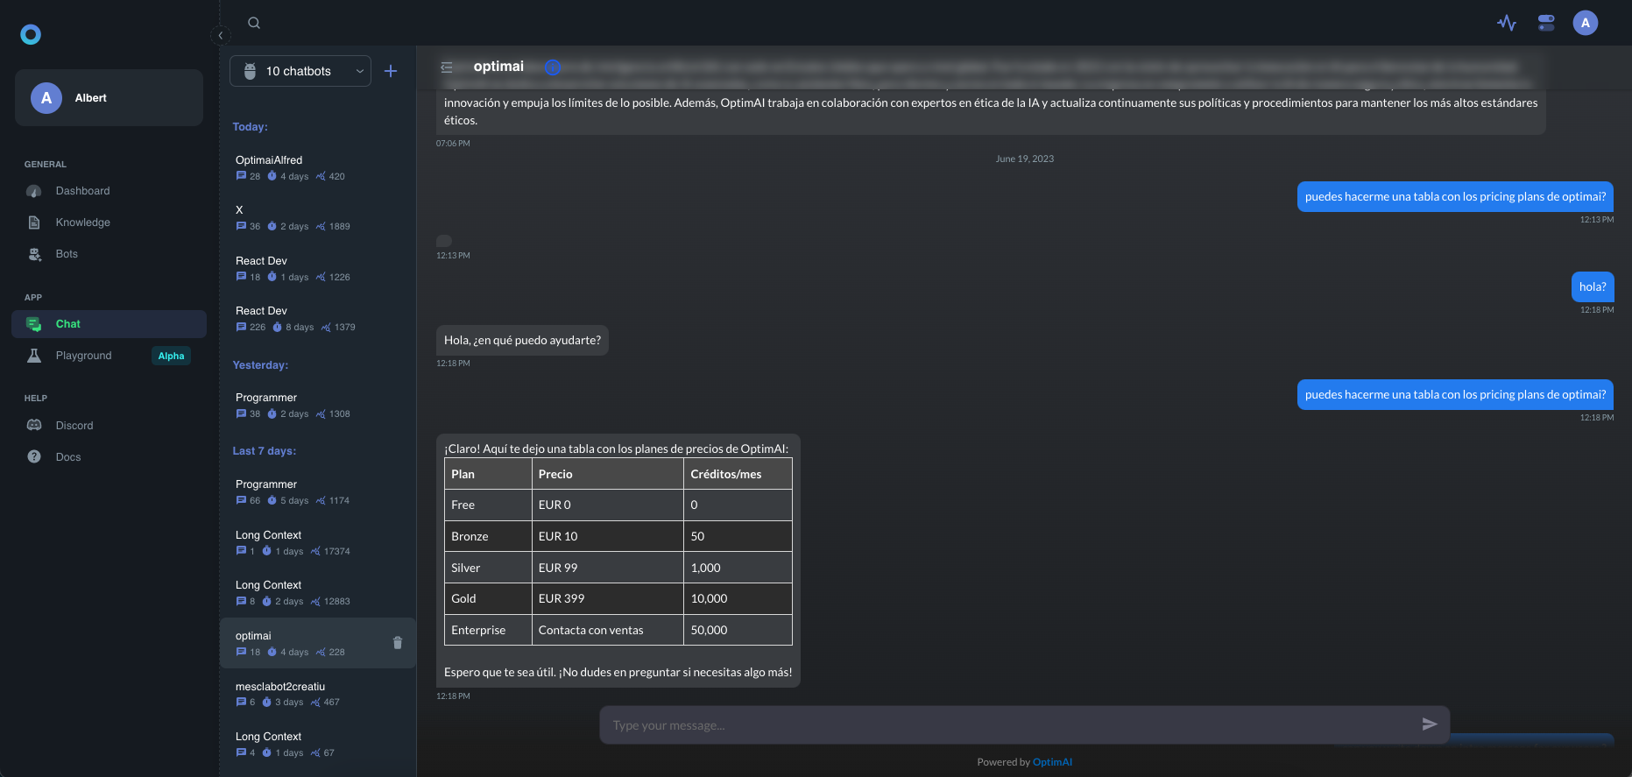Click the blue bot icon beside optimai title
The height and width of the screenshot is (777, 1632).
pyautogui.click(x=552, y=67)
